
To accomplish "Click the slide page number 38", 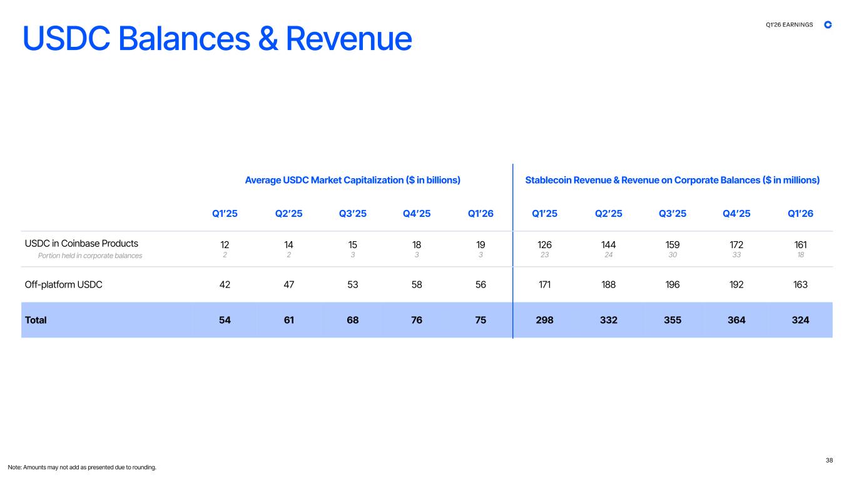I will coord(829,461).
